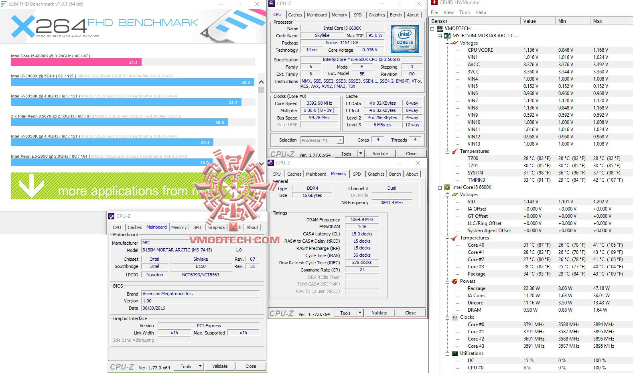
Task: Click the BIOS Date field 06/30/2016
Action: click(201, 308)
